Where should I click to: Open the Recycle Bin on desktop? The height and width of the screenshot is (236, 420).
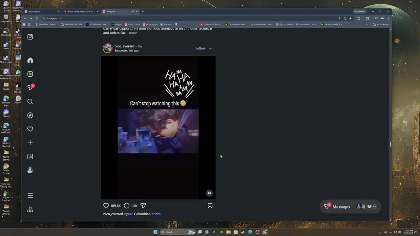click(x=6, y=18)
